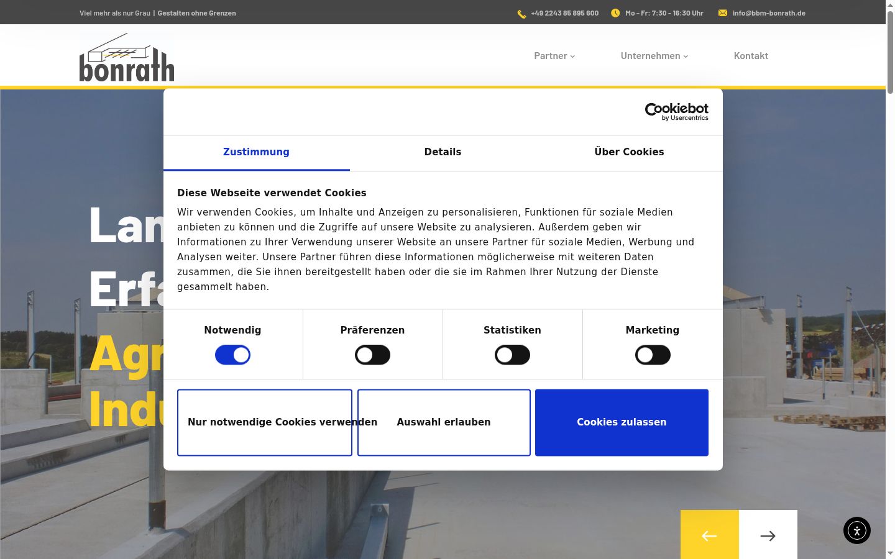
Task: Call the number +49 2243 85 895 600
Action: pos(564,13)
